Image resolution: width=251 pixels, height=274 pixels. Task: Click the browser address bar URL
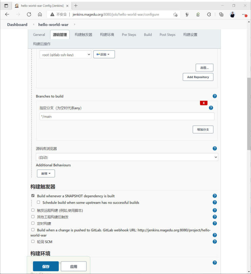coord(116,15)
